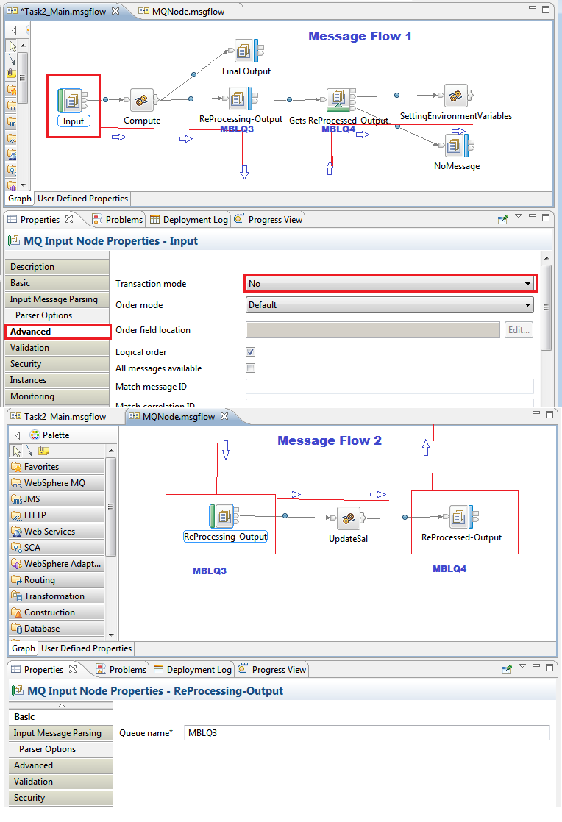Collapse properties tab list with the up arrow
562x822 pixels.
[x=61, y=706]
